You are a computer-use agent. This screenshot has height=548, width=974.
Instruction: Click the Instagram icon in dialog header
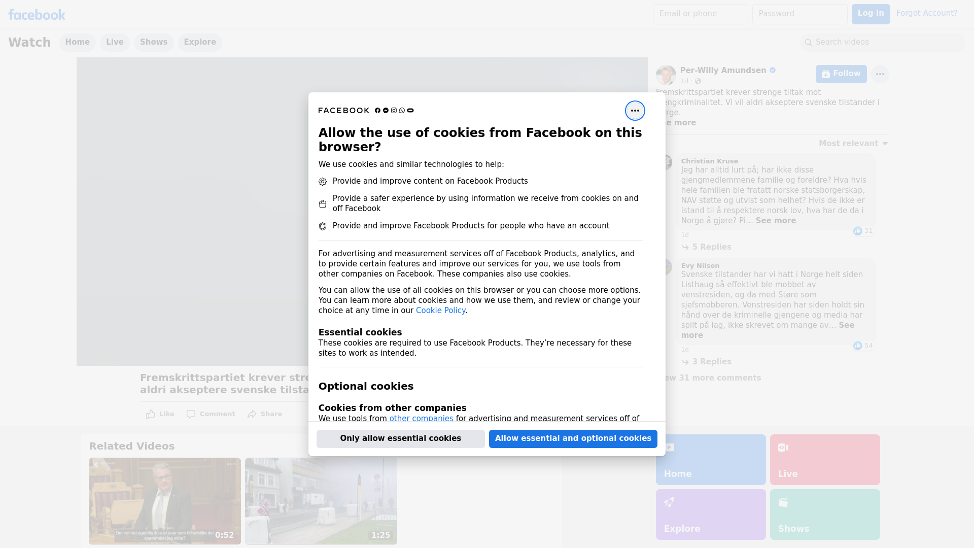click(394, 111)
